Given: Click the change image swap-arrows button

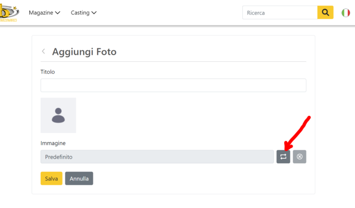Looking at the screenshot, I should (x=283, y=157).
